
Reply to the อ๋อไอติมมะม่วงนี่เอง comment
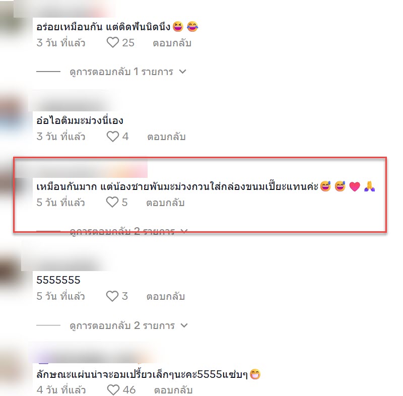click(x=166, y=137)
